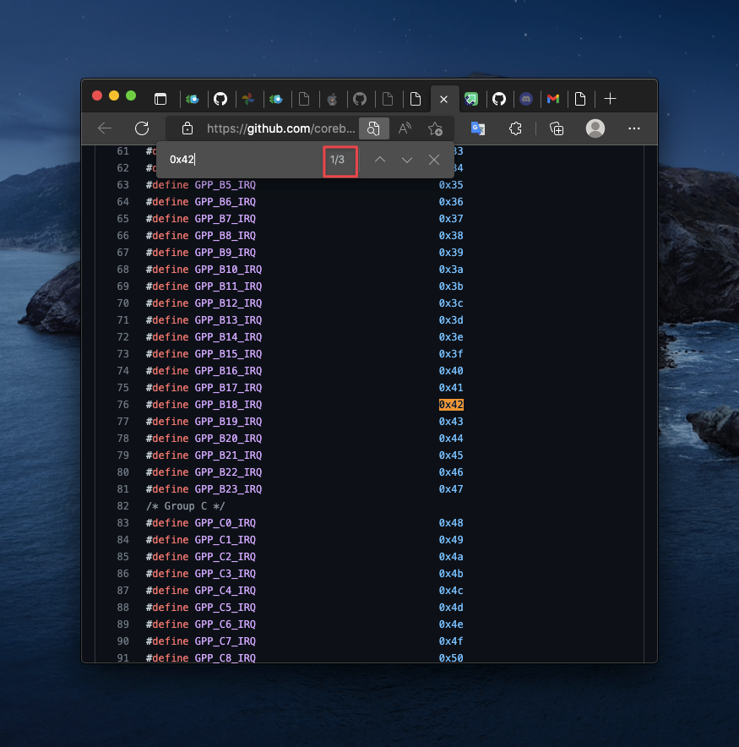Image resolution: width=739 pixels, height=747 pixels.
Task: Toggle the find on page toolbar icon
Action: click(x=372, y=128)
